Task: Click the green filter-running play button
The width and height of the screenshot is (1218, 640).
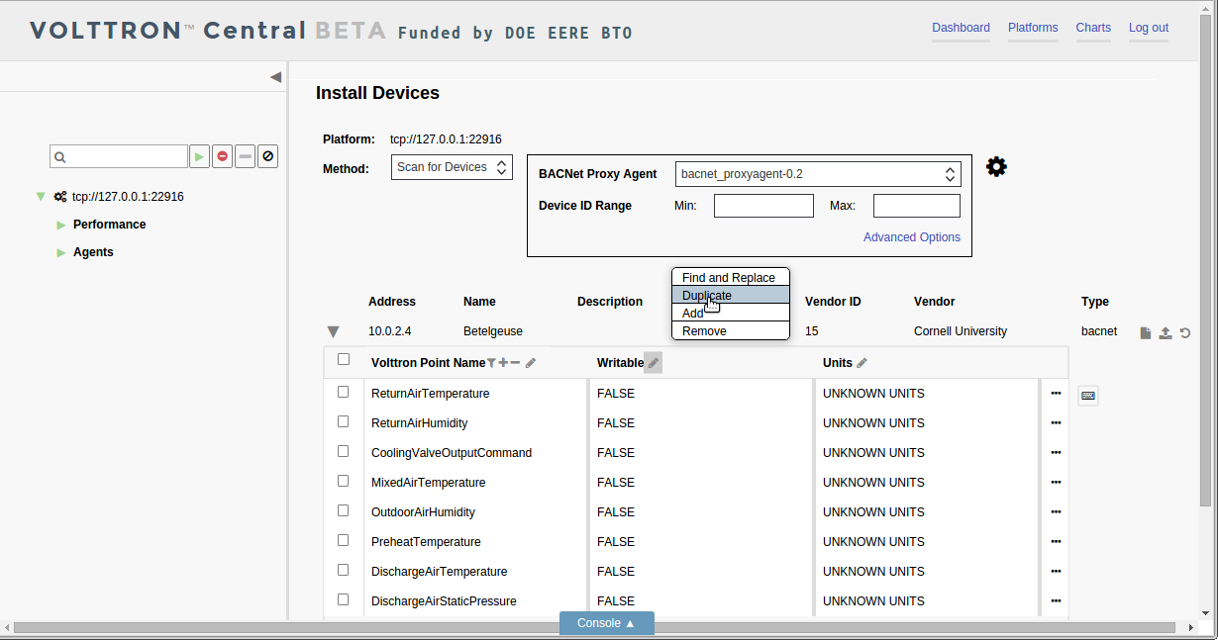Action: click(200, 156)
